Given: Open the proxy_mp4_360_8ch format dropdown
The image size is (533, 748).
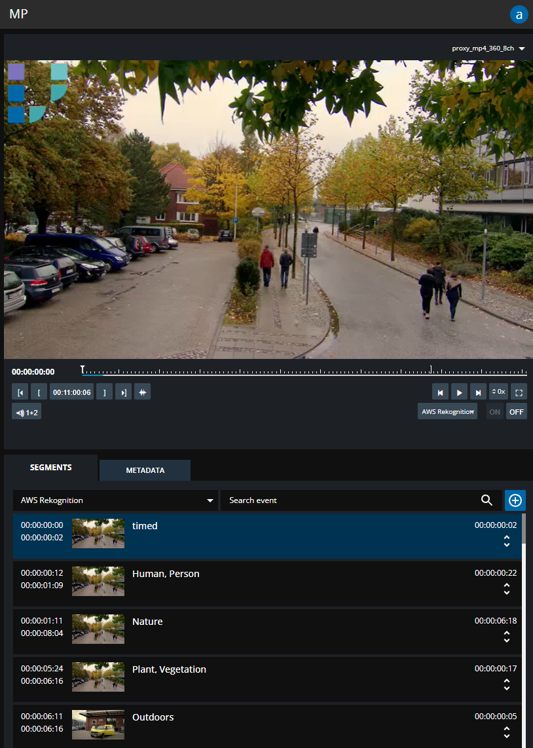Looking at the screenshot, I should point(488,48).
